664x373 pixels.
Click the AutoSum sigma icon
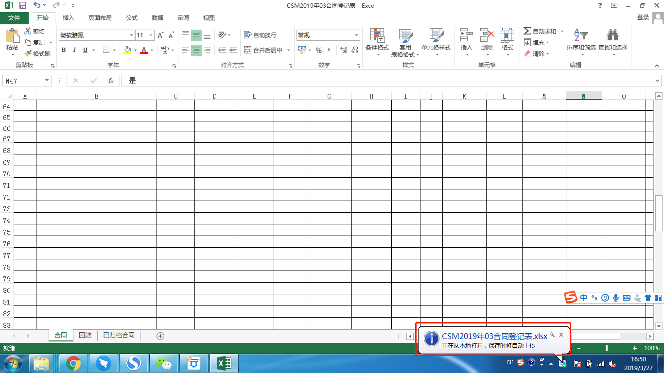coord(527,31)
